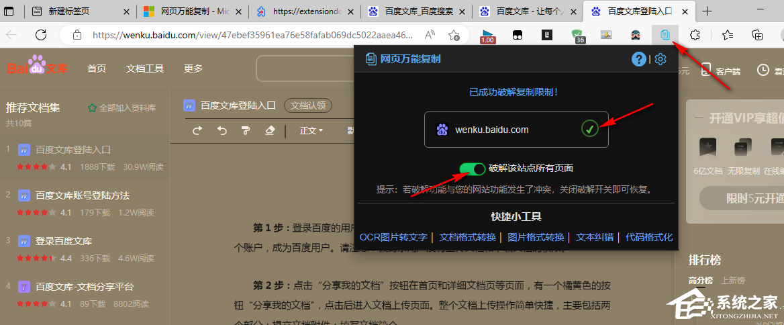This screenshot has width=784, height=325.
Task: Click the browser refresh button
Action: [41, 34]
